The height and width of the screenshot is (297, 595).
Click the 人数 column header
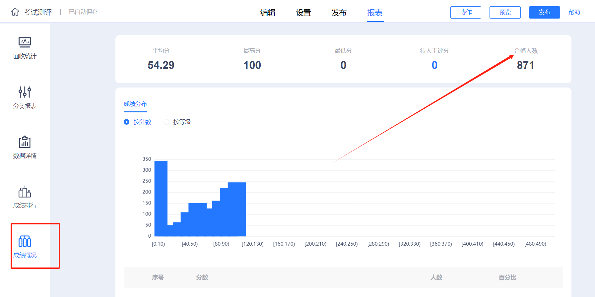[x=436, y=277]
